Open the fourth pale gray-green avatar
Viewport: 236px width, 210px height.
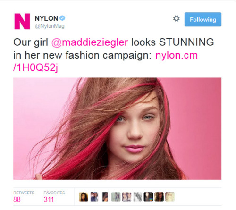116,197
